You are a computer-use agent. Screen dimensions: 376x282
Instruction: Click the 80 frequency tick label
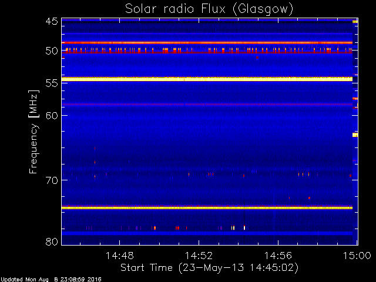[x=52, y=241]
